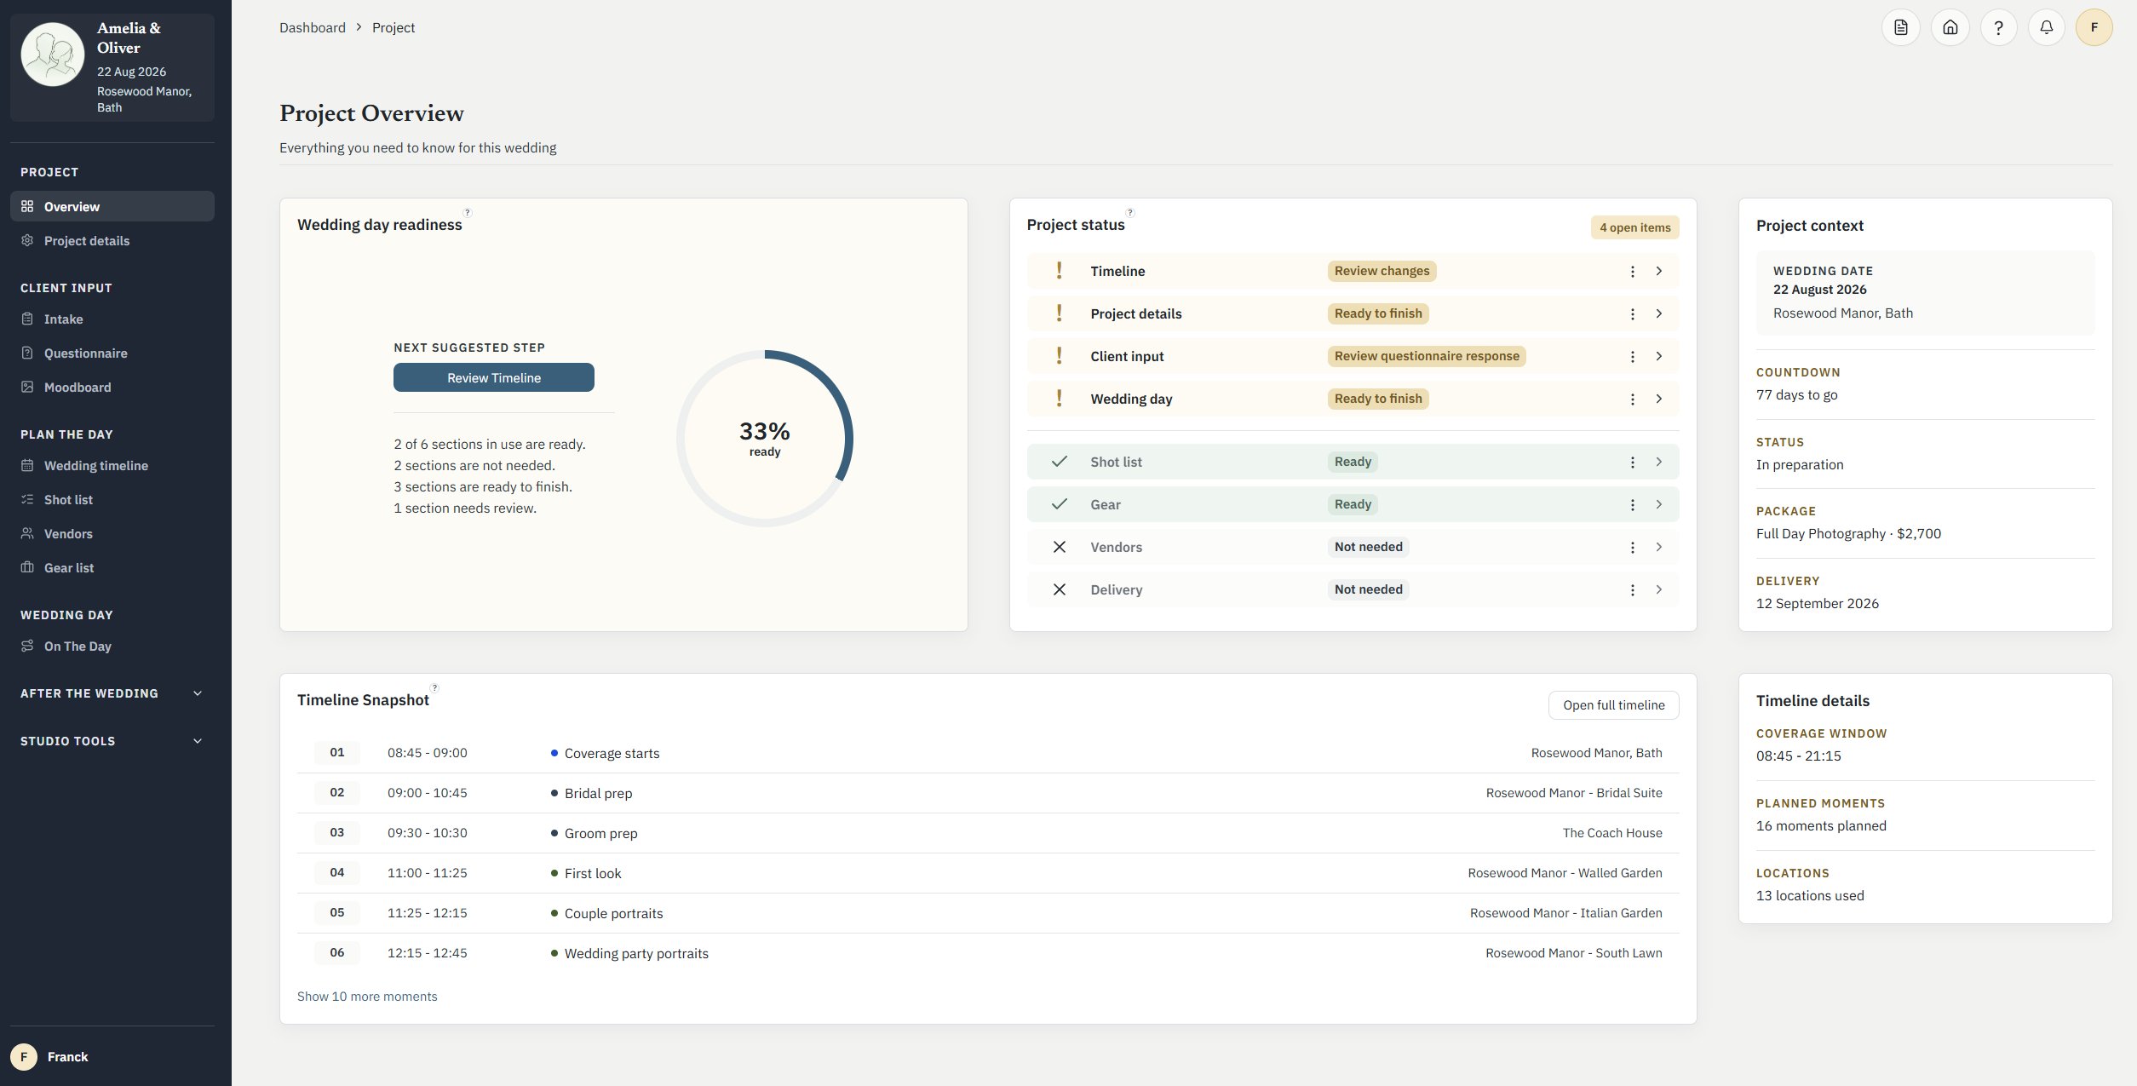Open Timeline row chevron arrow
The width and height of the screenshot is (2137, 1086).
[1658, 271]
